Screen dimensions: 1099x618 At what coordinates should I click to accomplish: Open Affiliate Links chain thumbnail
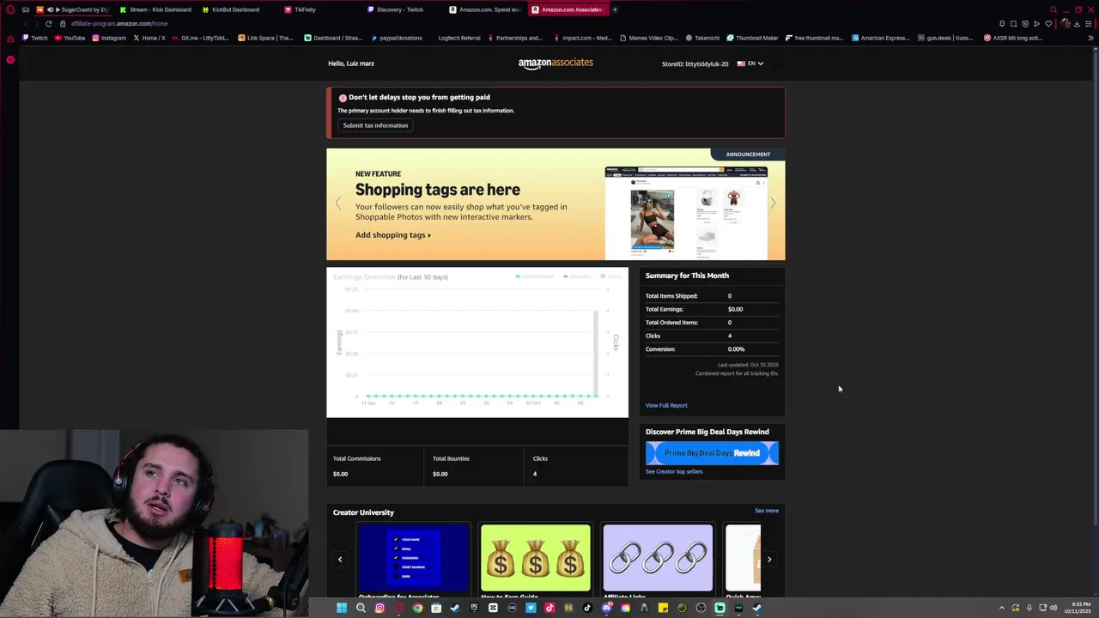658,558
